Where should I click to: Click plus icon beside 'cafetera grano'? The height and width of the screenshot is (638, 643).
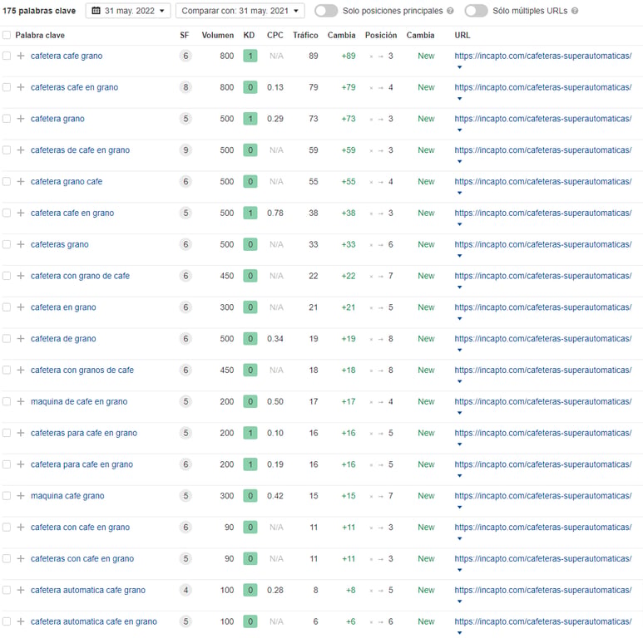tap(21, 119)
